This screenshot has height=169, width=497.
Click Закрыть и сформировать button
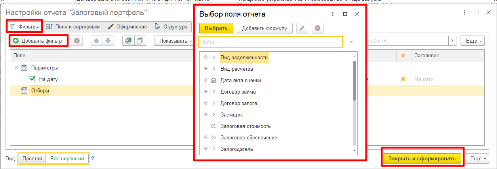click(422, 158)
